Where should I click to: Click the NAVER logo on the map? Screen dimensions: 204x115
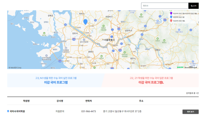[180, 67]
